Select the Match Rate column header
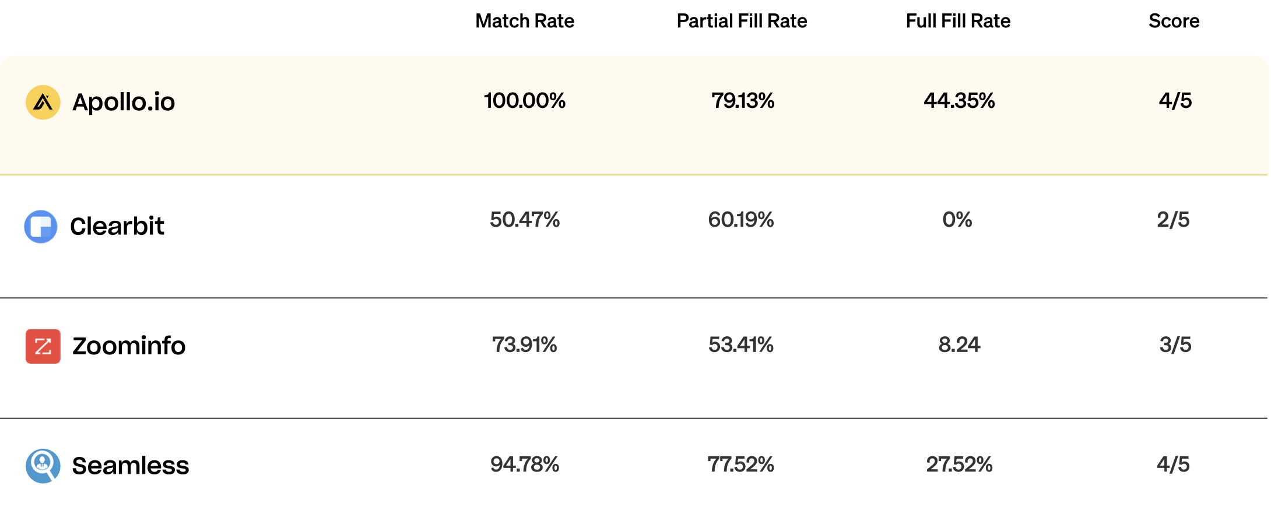The image size is (1271, 528). pyautogui.click(x=525, y=21)
